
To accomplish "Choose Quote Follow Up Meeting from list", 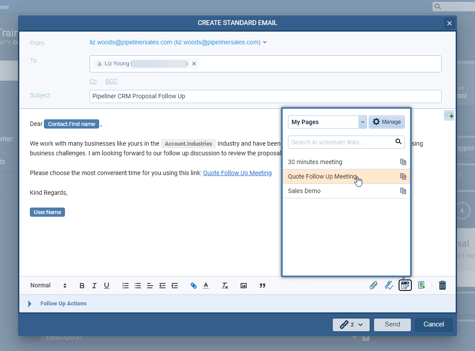I will (x=322, y=176).
